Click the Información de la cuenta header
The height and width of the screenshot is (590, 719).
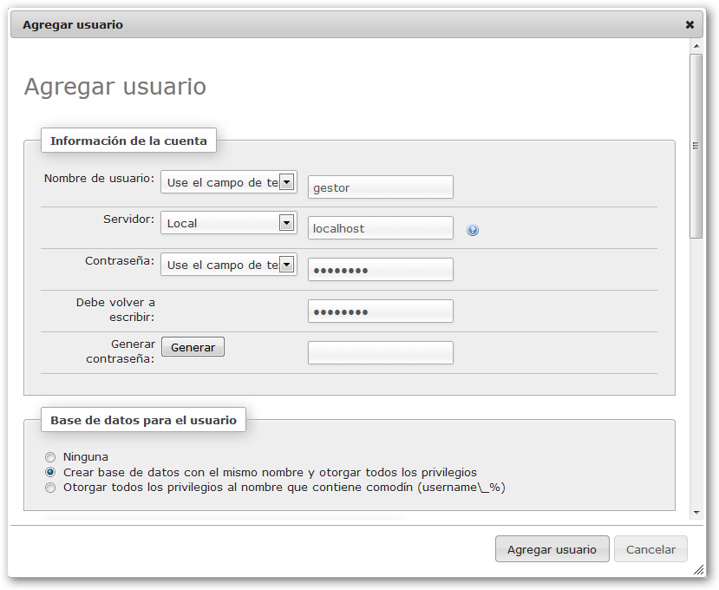127,140
